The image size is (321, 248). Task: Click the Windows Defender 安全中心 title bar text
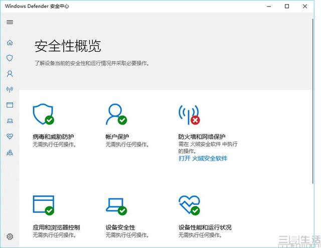click(37, 6)
